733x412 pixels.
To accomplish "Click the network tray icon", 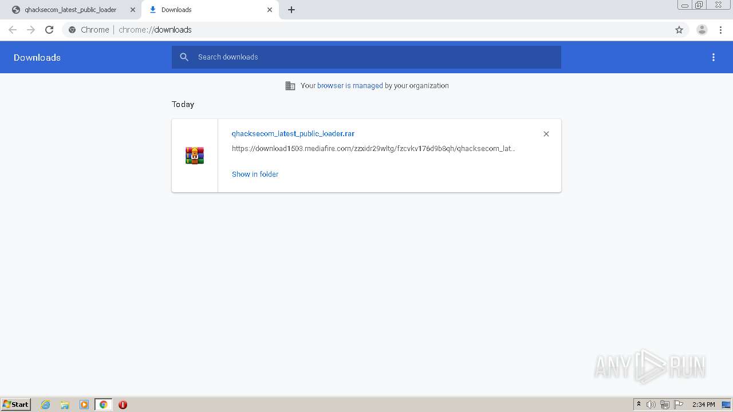I will (665, 405).
